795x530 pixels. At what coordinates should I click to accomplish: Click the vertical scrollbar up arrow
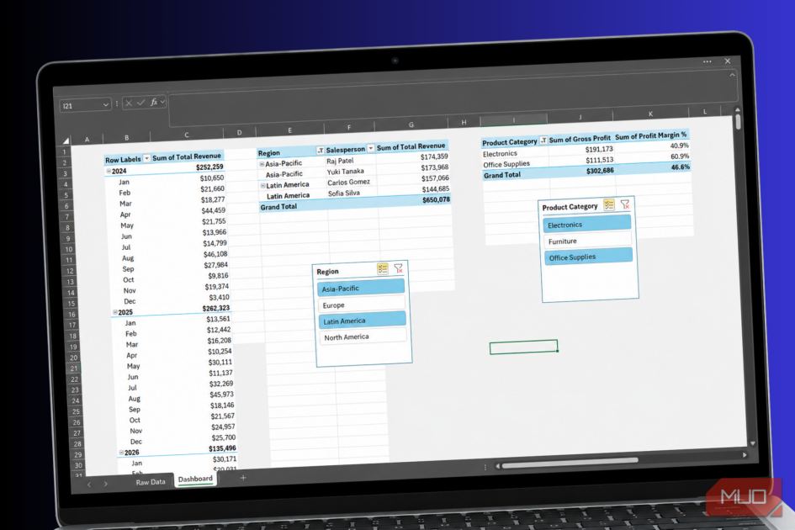[738, 109]
